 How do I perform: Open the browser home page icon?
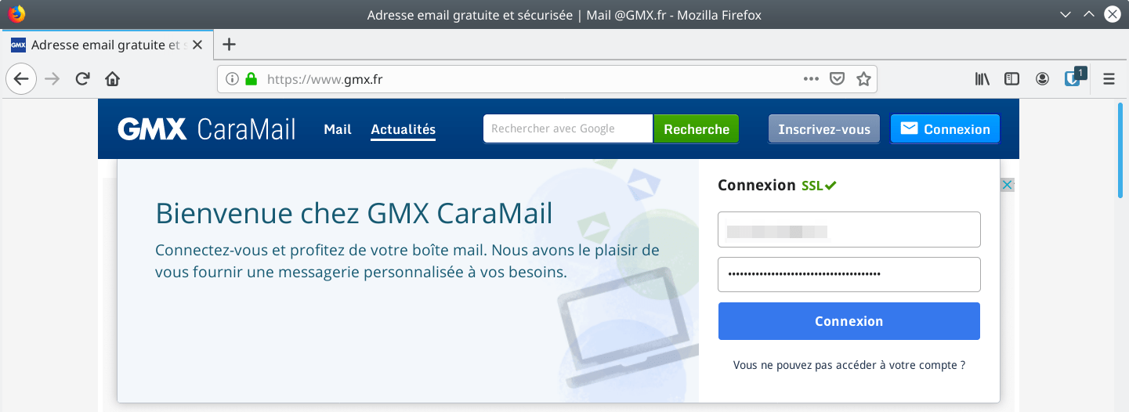pos(112,78)
